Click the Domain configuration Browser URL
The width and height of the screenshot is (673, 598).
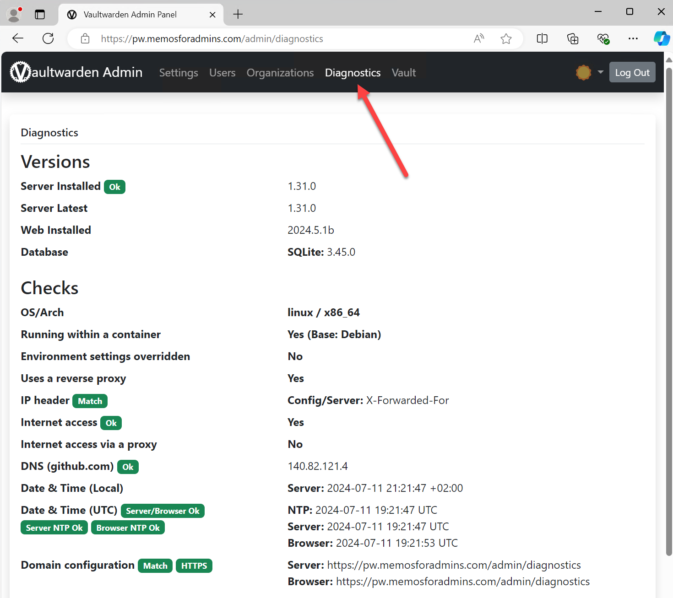439,582
